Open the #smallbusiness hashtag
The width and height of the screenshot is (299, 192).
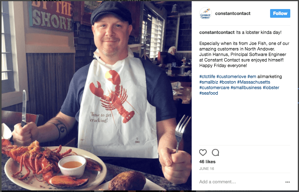pos(246,88)
